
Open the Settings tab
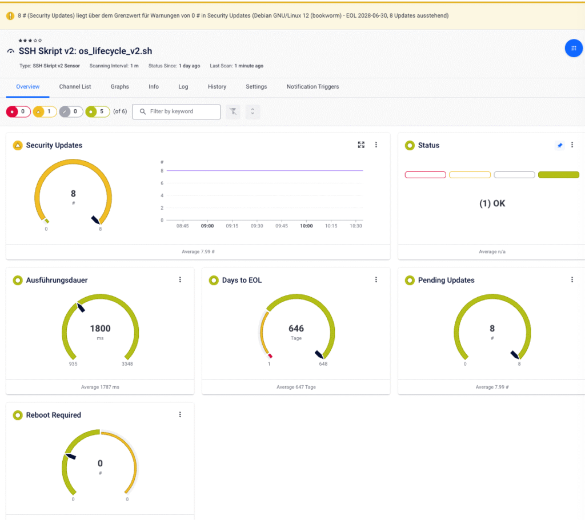[257, 87]
